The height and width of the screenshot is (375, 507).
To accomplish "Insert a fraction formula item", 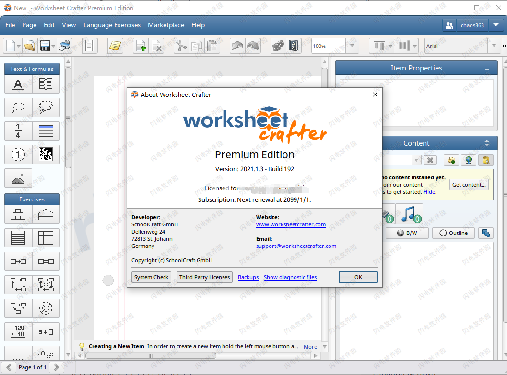I will [x=18, y=131].
